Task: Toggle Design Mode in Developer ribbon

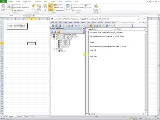Action: pos(51,8)
